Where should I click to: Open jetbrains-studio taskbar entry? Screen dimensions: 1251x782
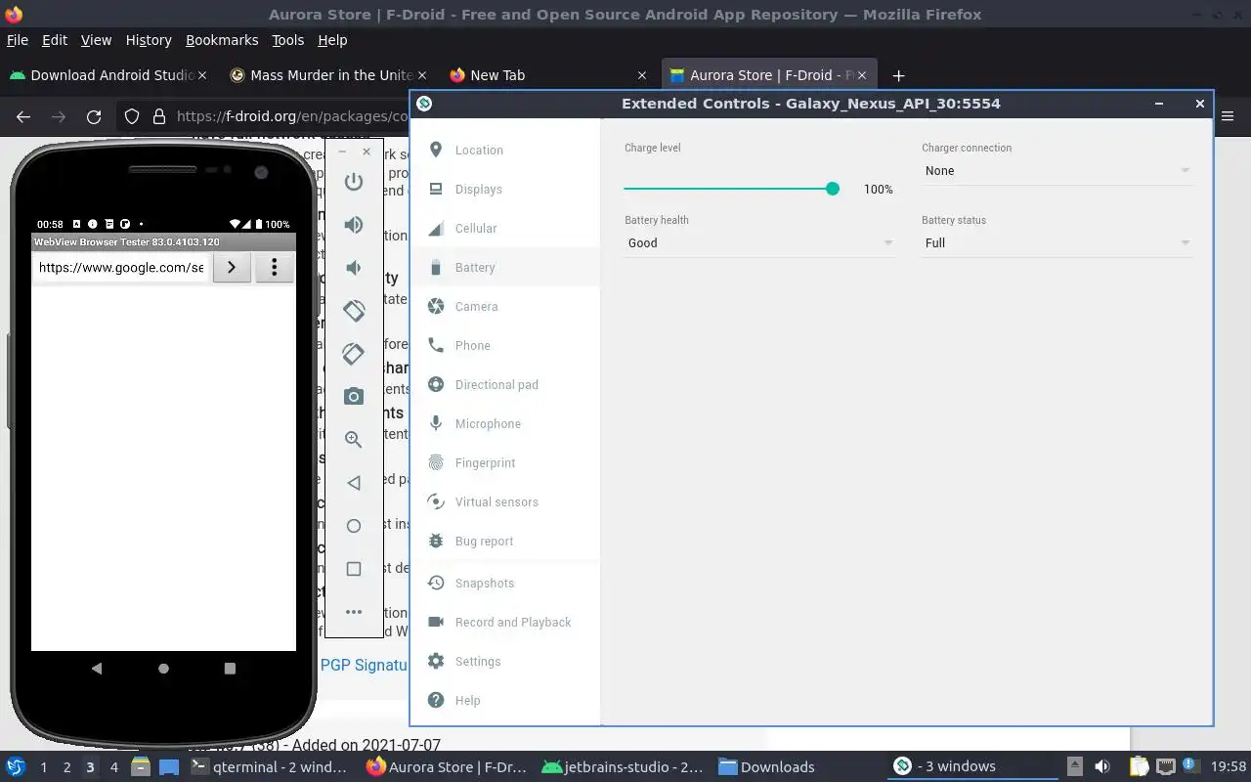tap(623, 767)
